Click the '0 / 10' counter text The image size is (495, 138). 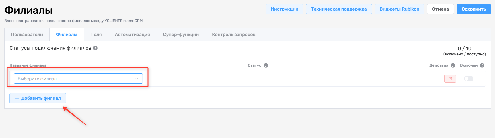[465, 49]
